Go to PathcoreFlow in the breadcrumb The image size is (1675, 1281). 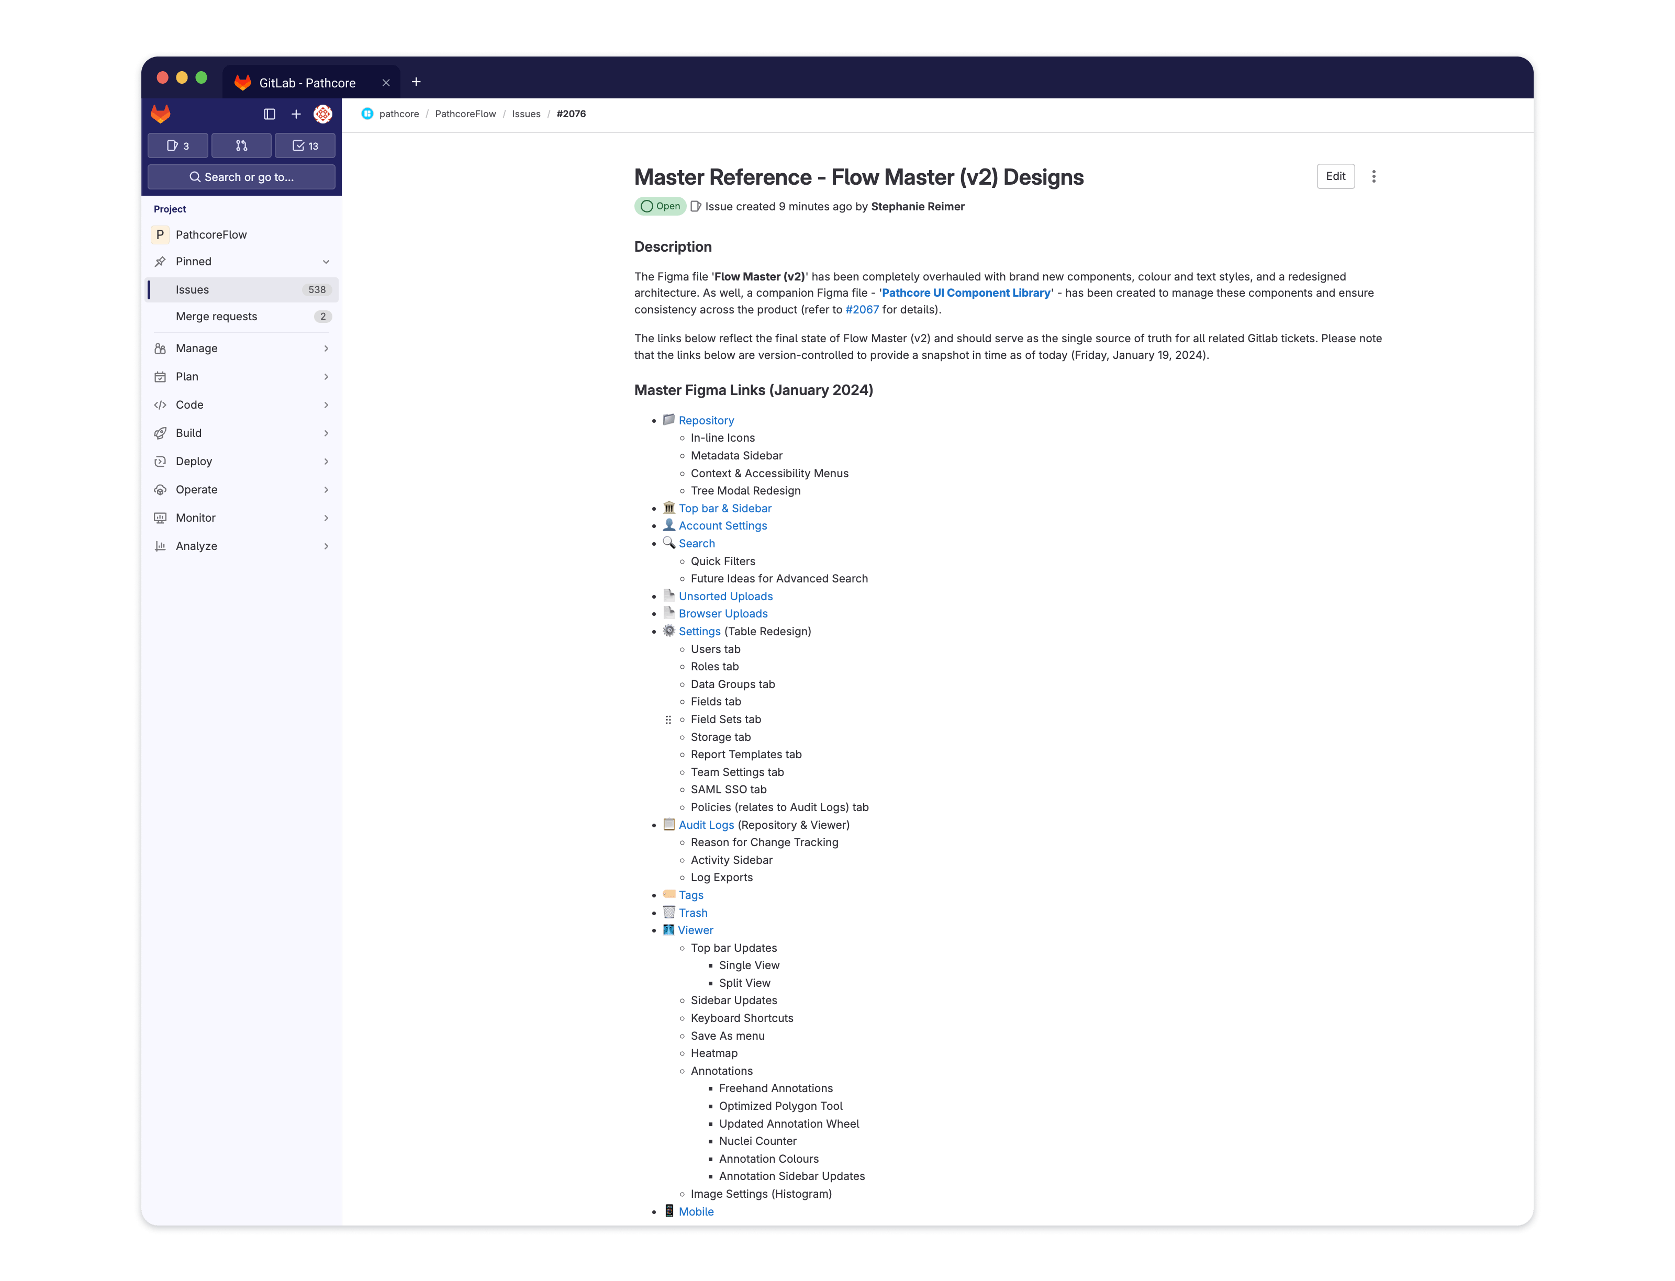(x=465, y=114)
